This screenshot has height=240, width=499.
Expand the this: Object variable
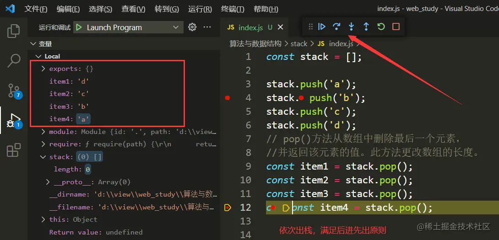click(x=43, y=219)
